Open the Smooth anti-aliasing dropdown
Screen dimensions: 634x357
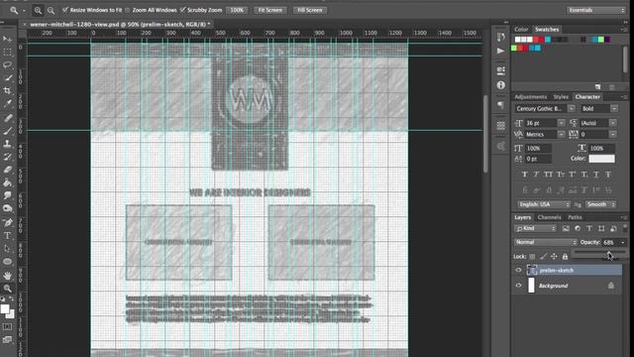[601, 204]
